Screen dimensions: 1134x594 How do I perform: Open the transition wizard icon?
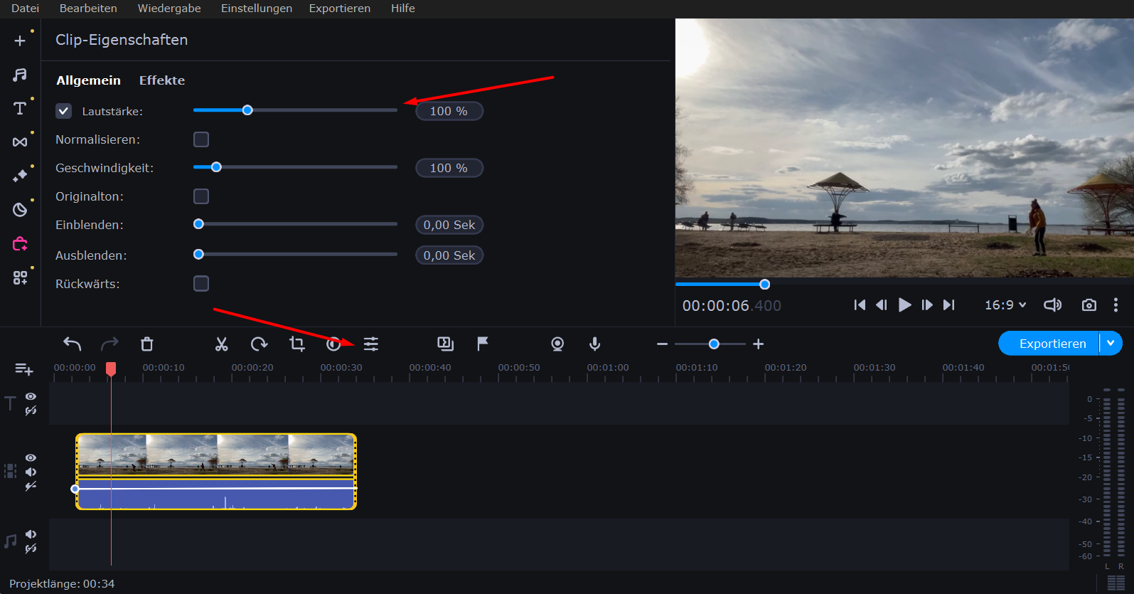click(x=445, y=344)
